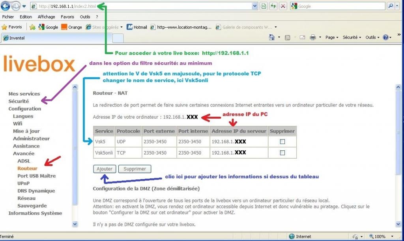Open the Google favorite link

click(x=48, y=27)
